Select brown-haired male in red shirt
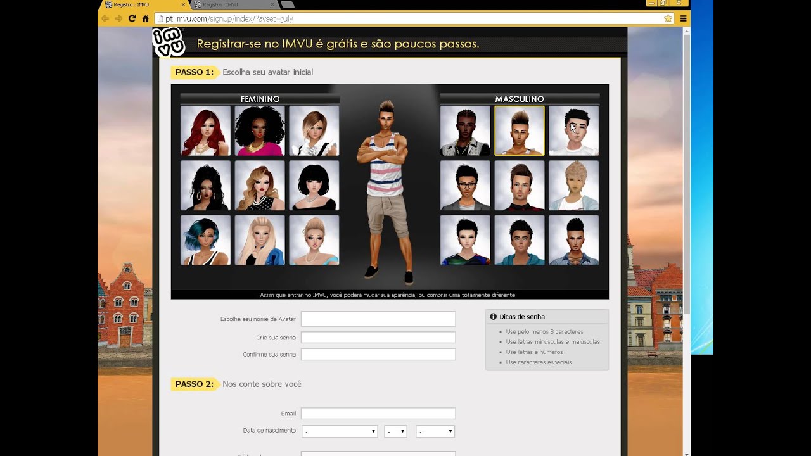Image resolution: width=811 pixels, height=456 pixels. coord(519,186)
